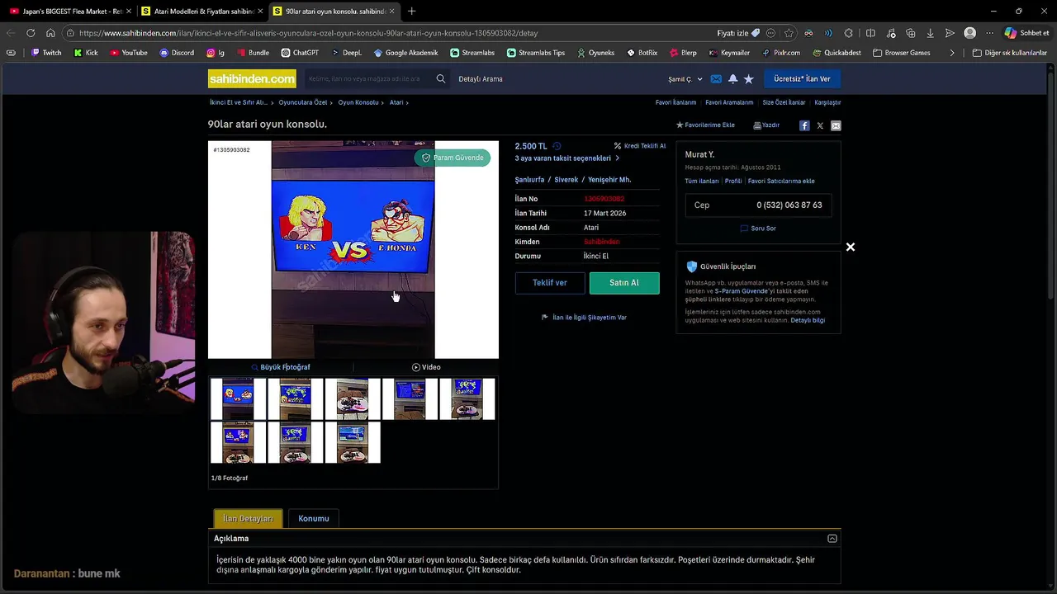Expand taksit seçenekleri installment options link
The height and width of the screenshot is (594, 1057).
tap(566, 158)
